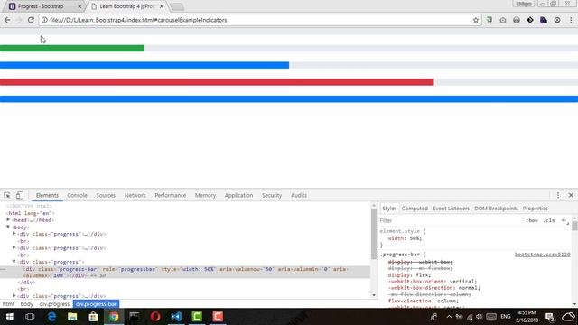Open the Sources tab in DevTools
Screen dimensions: 578x325
tap(106, 195)
